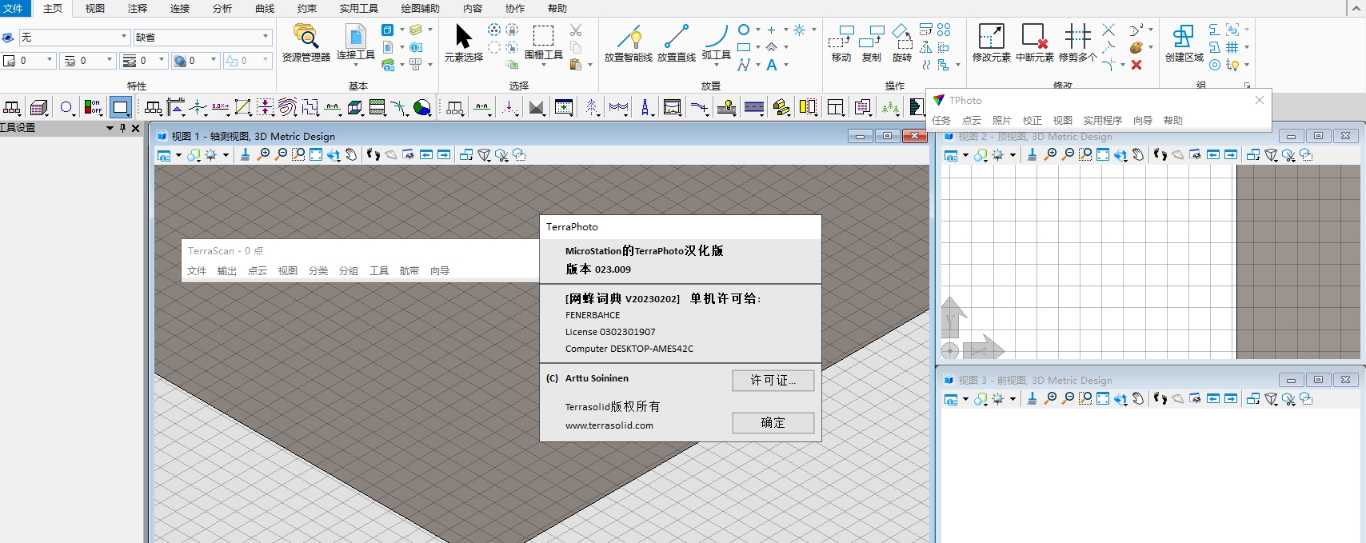1366x543 pixels.
Task: Collapse the ribbon with the top-right chevron
Action: click(x=1355, y=9)
